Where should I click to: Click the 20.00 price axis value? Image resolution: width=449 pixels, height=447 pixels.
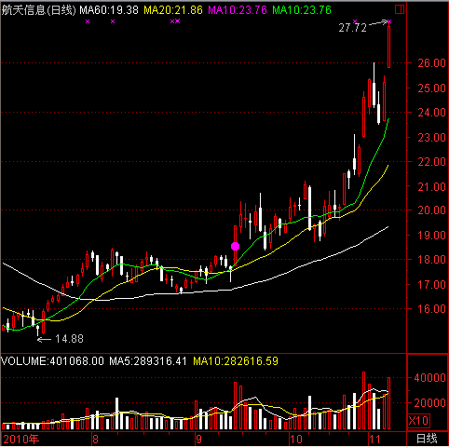coord(432,210)
